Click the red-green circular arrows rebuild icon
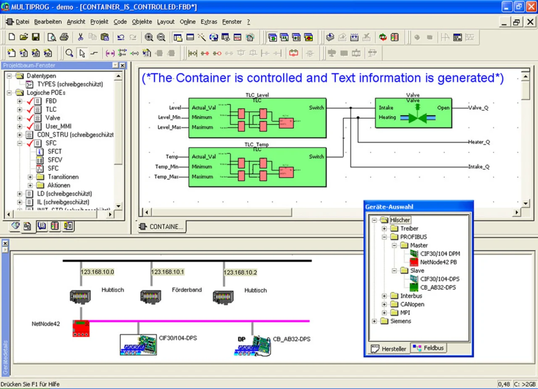The width and height of the screenshot is (538, 389). 382,37
